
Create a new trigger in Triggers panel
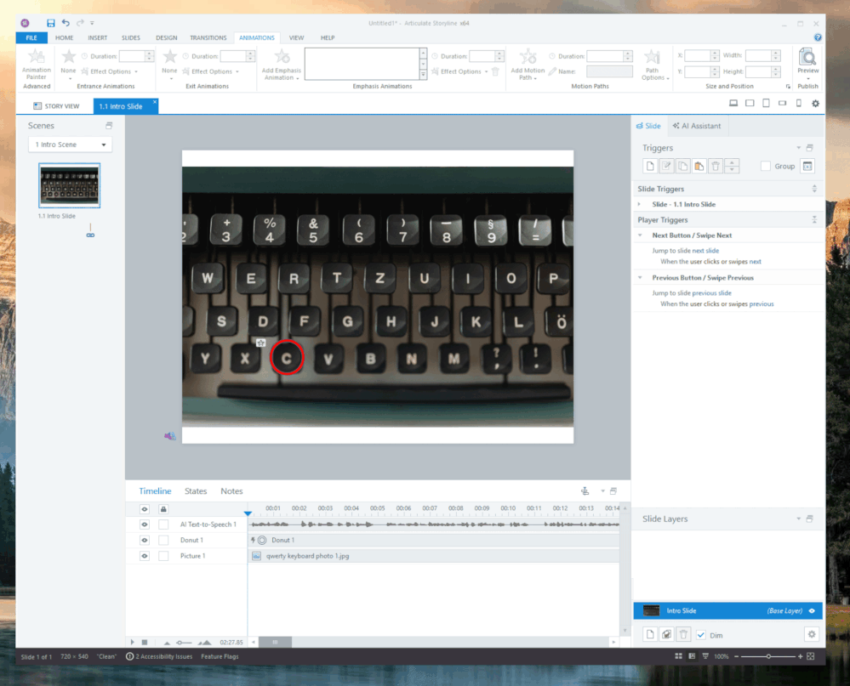(x=650, y=167)
